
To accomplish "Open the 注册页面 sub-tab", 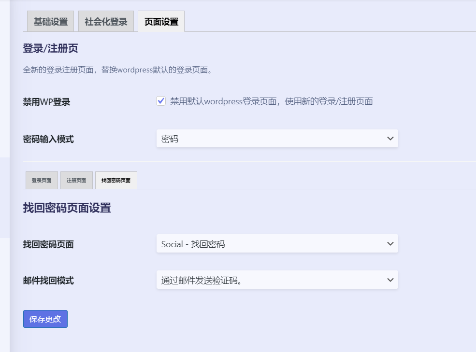I will click(76, 181).
